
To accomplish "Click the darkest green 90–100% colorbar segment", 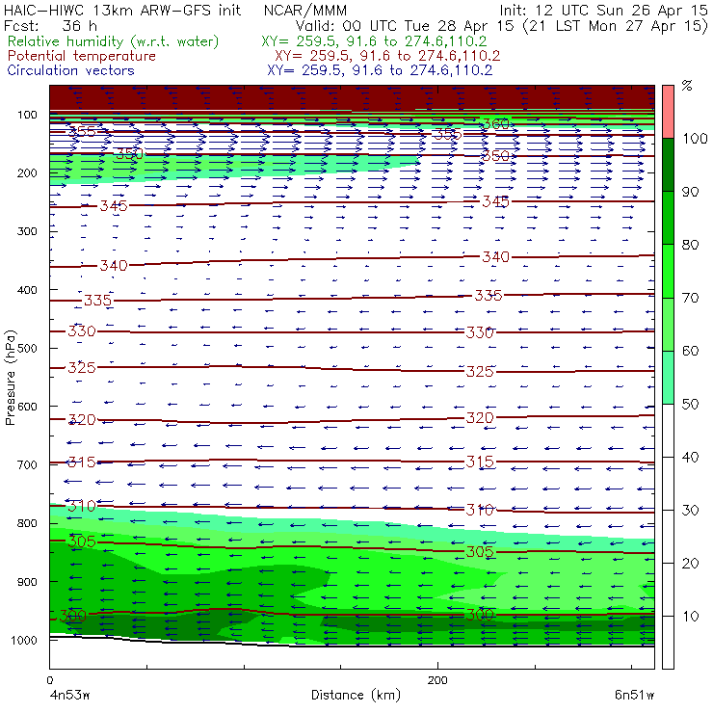I will (x=668, y=165).
